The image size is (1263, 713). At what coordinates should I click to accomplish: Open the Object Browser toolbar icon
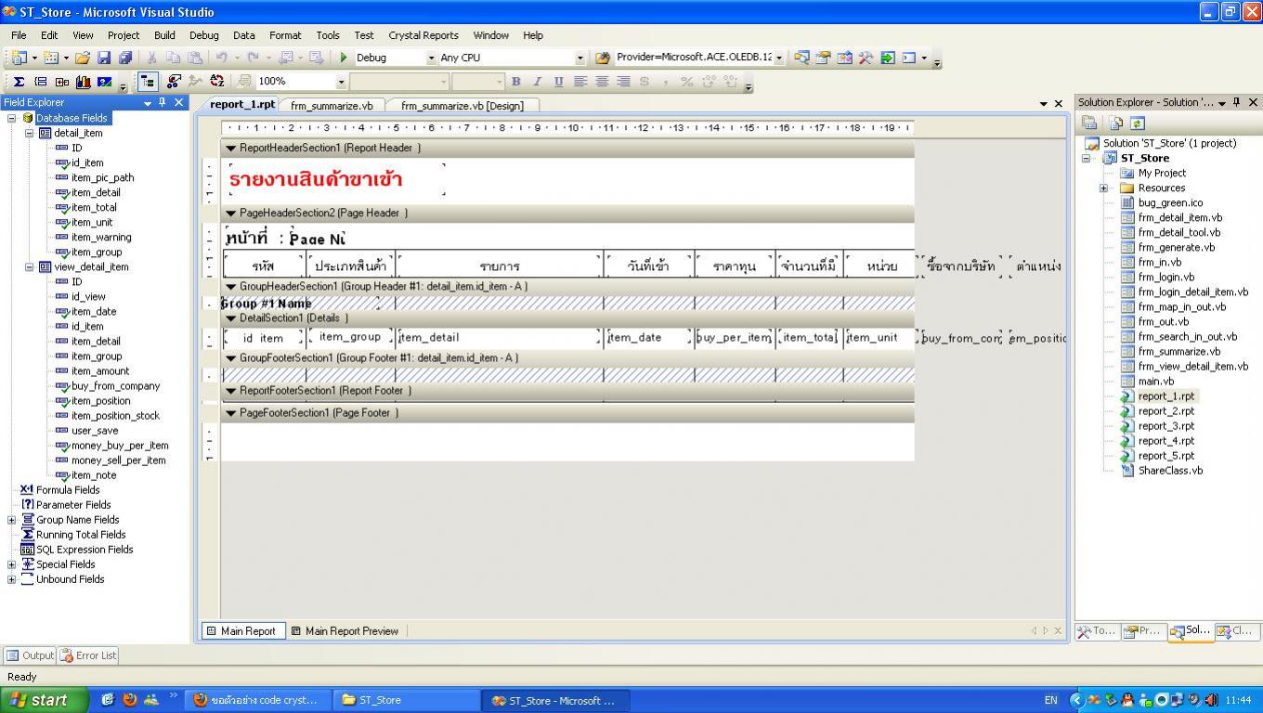844,58
